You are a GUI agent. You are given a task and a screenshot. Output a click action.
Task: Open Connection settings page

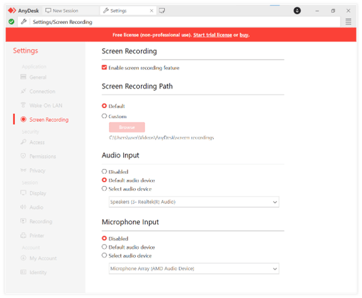coord(42,92)
